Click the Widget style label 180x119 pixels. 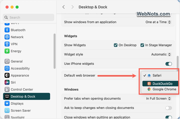point(74,54)
